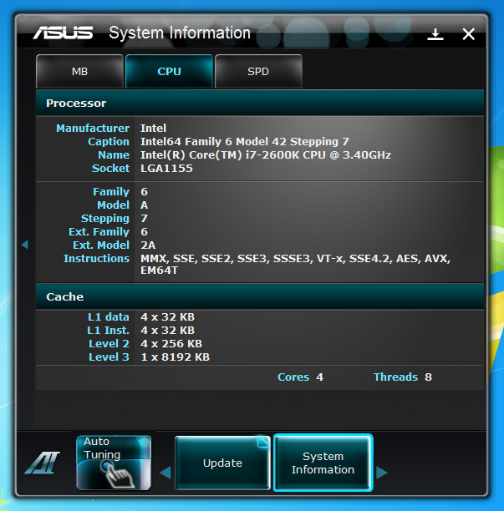Click the Level 3 value 1 x 8192 KB
The image size is (504, 511).
point(176,357)
